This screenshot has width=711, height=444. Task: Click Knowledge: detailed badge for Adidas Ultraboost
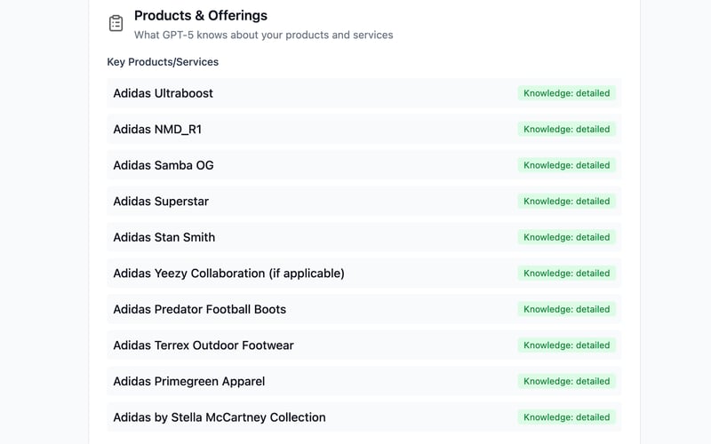pos(567,93)
